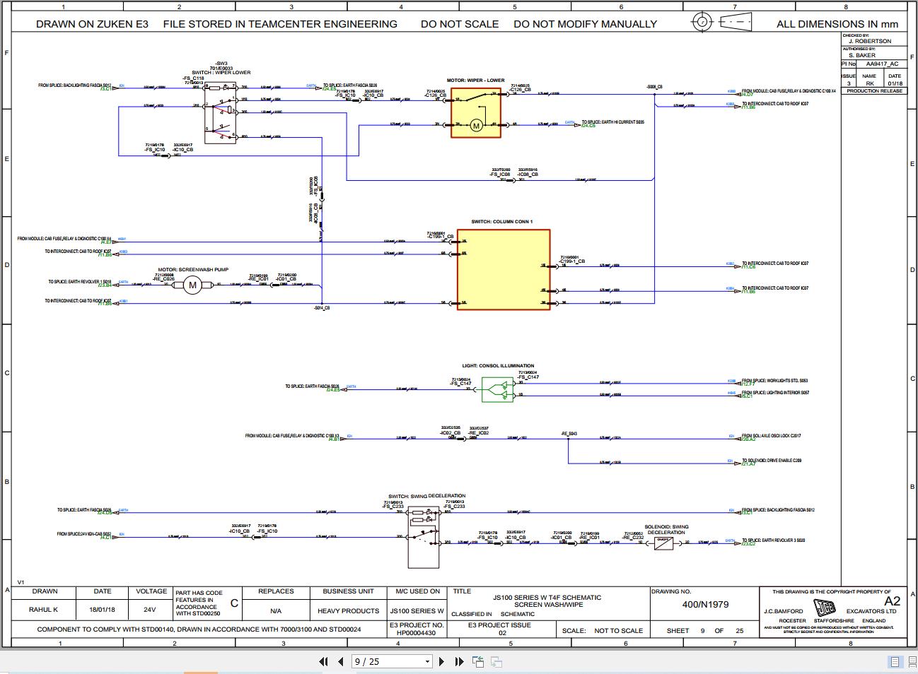Click the MOTOR: WIPER - LOWER component box
Image resolution: width=918 pixels, height=674 pixels.
(476, 112)
